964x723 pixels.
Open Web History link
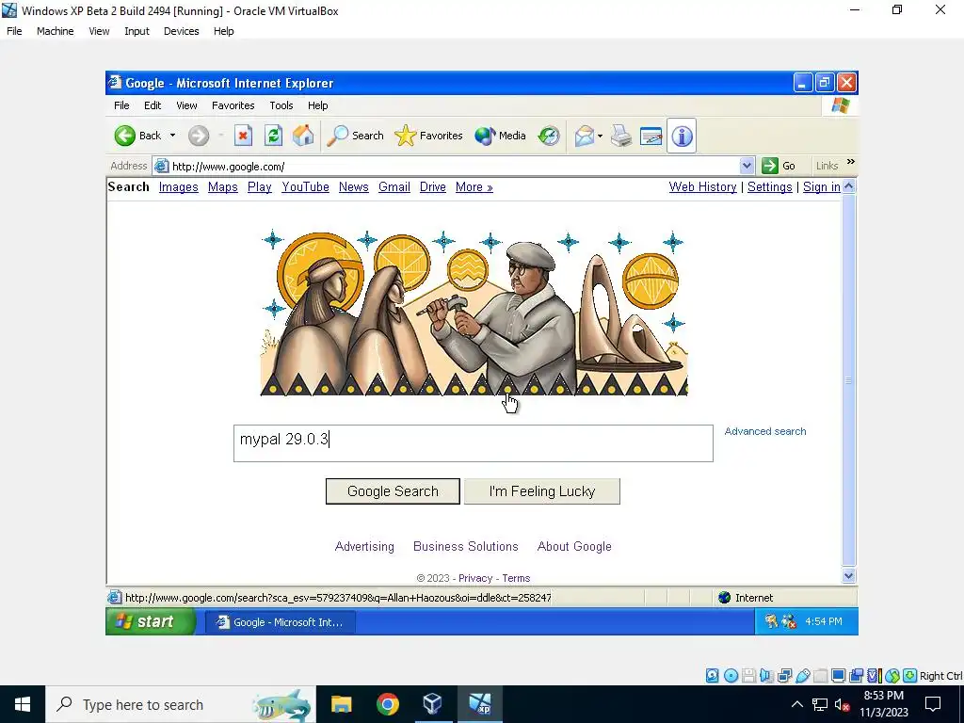click(702, 187)
